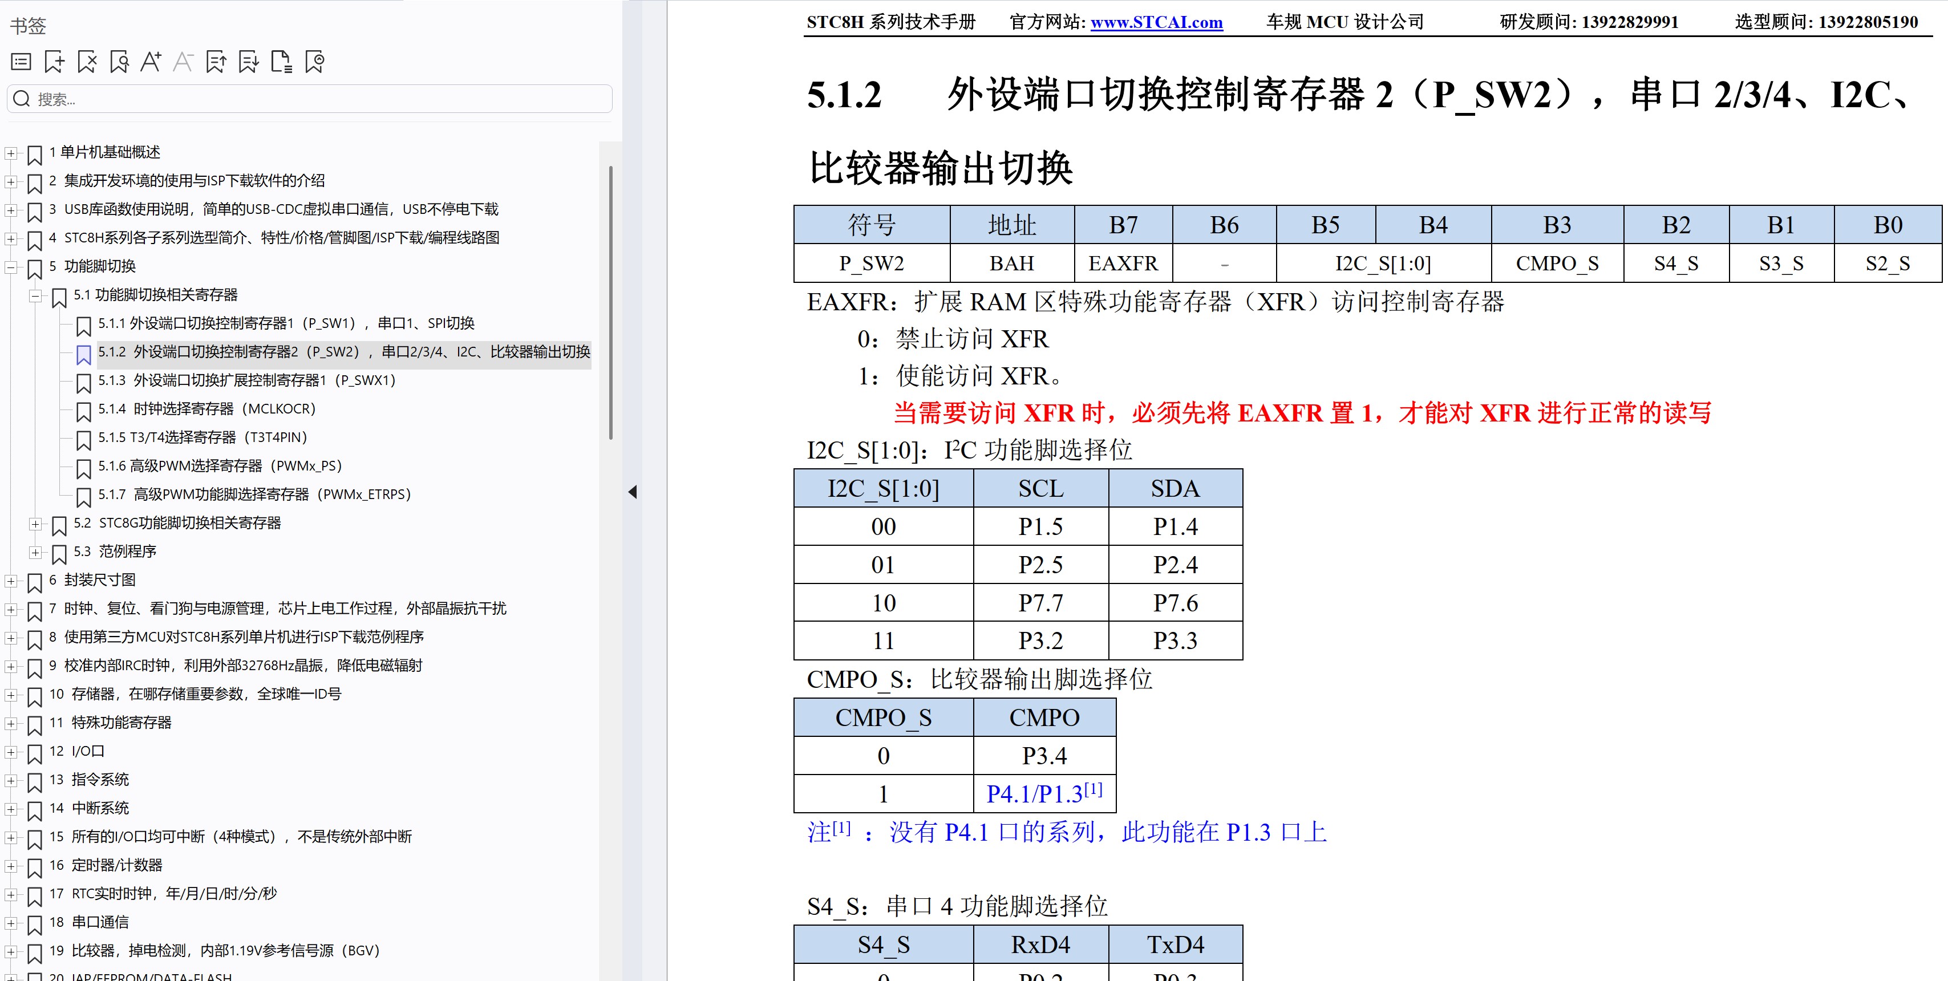
Task: Click the bookmark icon beside 12 I/O口
Action: click(35, 754)
